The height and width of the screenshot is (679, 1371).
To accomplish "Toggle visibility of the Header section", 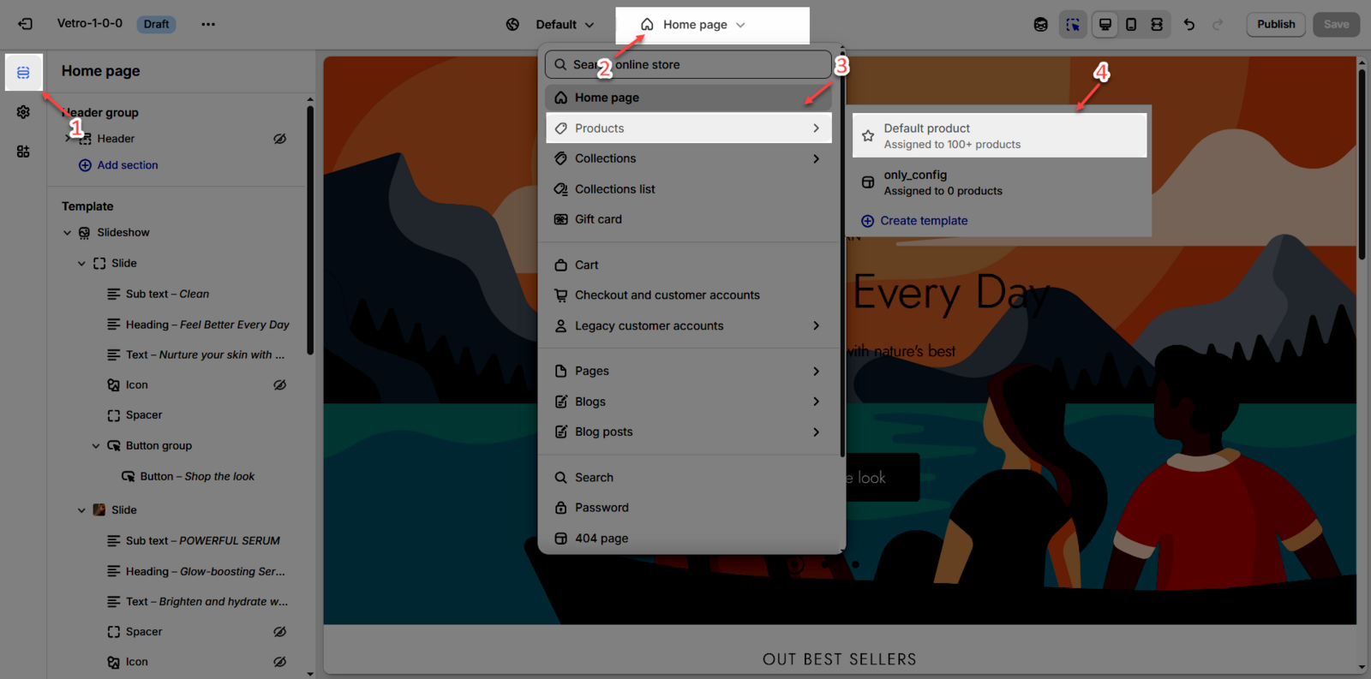I will click(279, 139).
